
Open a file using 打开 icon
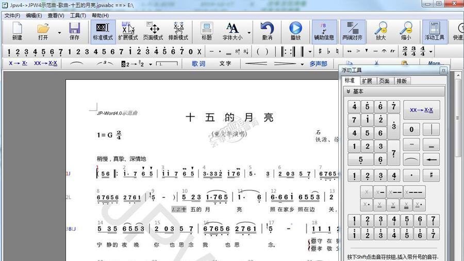coord(43,31)
